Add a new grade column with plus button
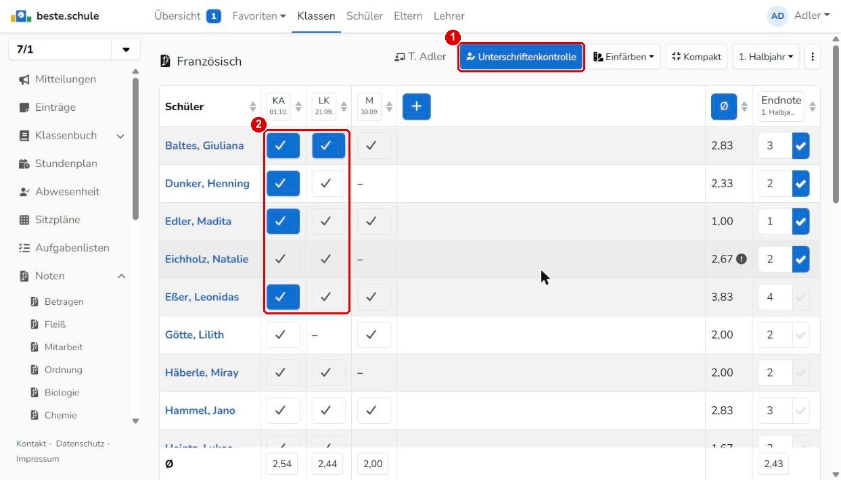 [417, 106]
